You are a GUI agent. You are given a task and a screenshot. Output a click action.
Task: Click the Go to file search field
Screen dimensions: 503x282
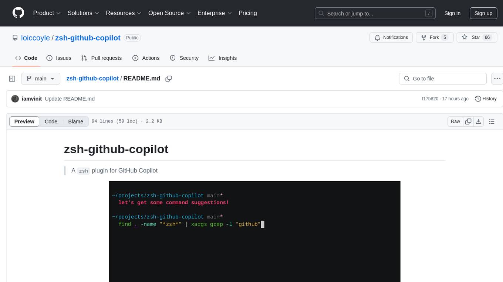(x=443, y=79)
